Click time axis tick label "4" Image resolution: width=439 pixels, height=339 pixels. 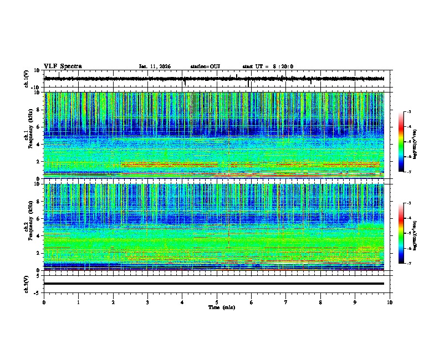[182, 302]
